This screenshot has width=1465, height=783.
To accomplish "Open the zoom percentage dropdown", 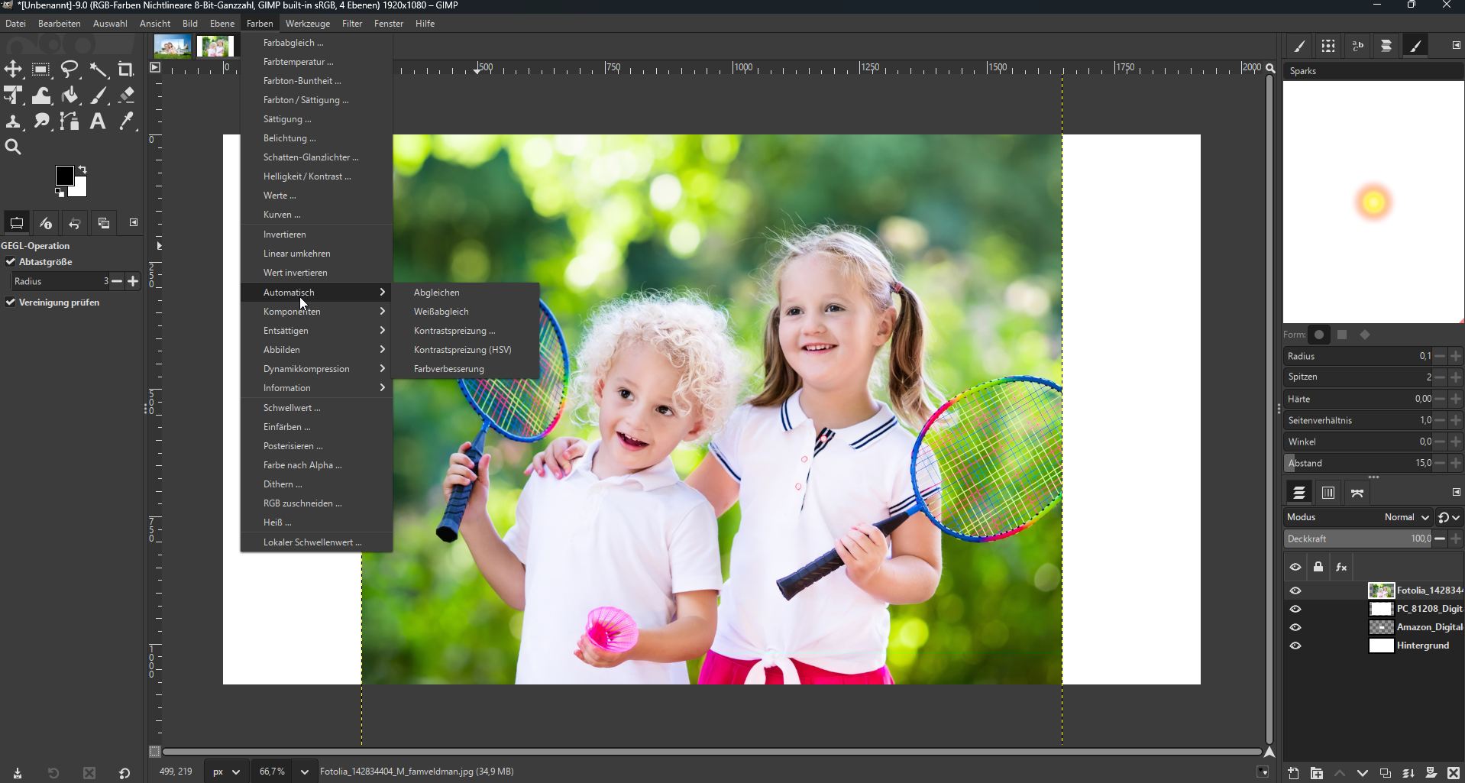I will 304,772.
